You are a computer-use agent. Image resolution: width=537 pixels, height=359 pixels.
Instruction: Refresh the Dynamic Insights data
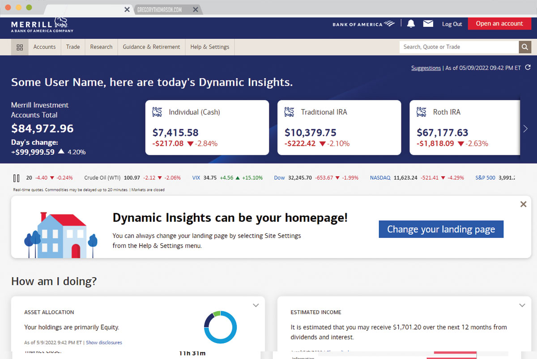pyautogui.click(x=528, y=68)
